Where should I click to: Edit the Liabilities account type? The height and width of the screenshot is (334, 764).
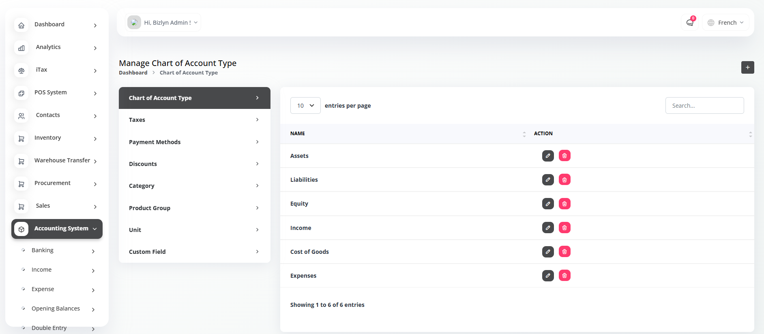[548, 180]
